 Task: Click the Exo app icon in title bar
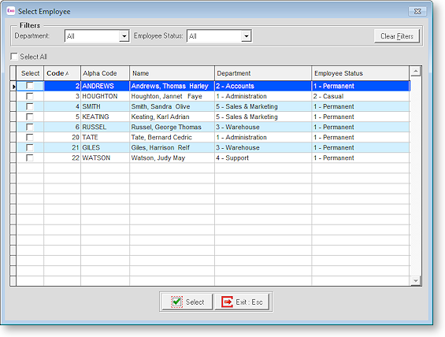tap(10, 11)
